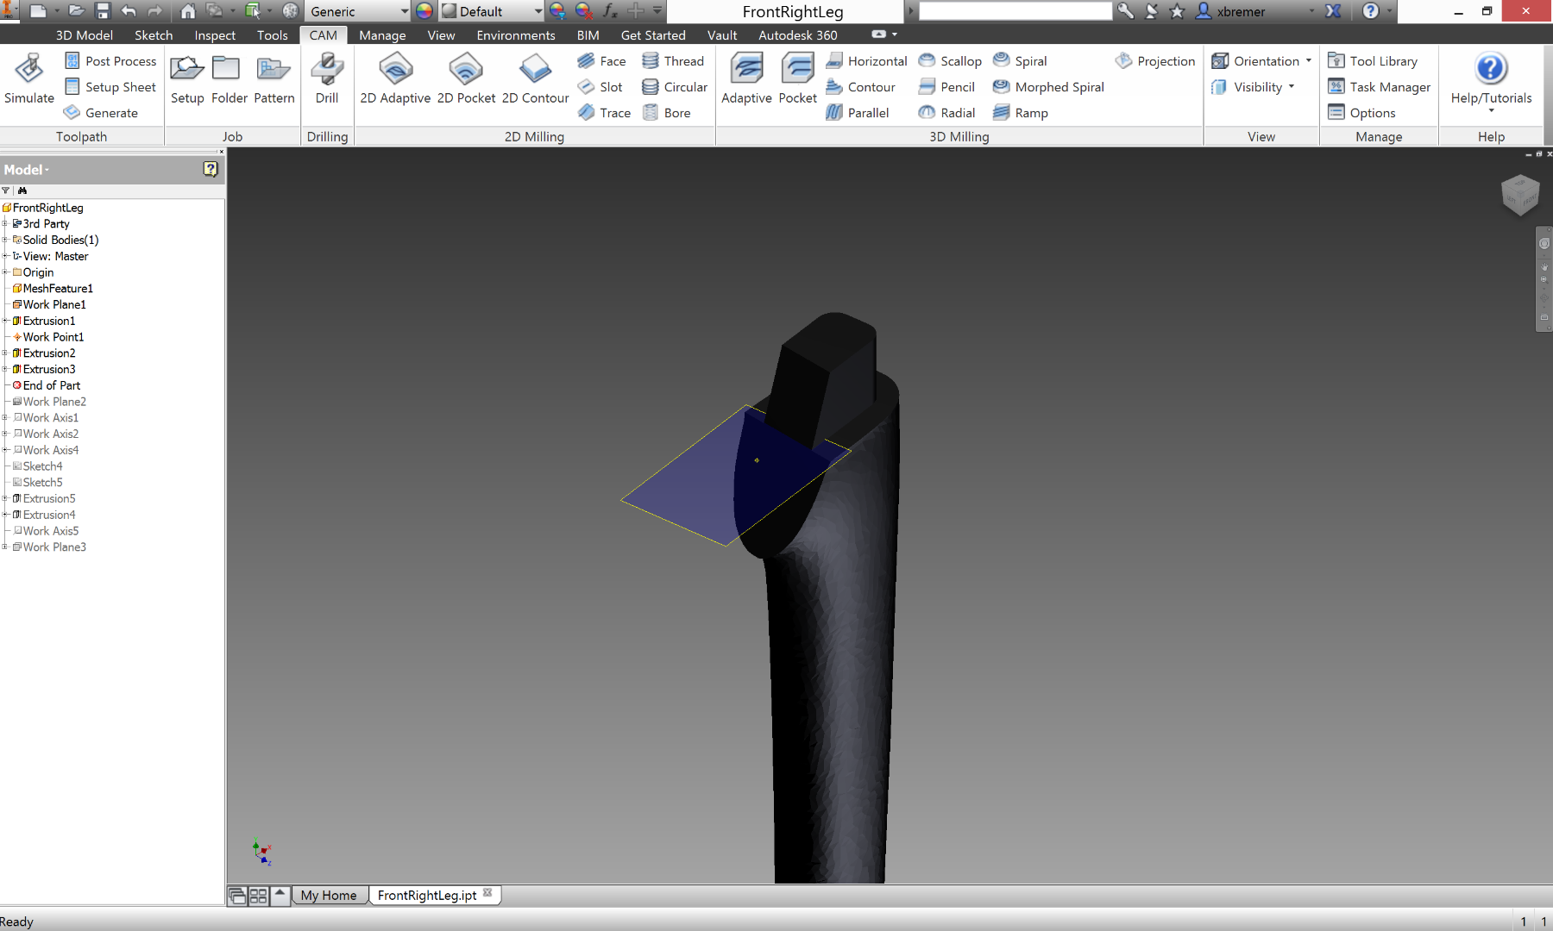
Task: Select the Radial milling strategy
Action: click(x=946, y=113)
